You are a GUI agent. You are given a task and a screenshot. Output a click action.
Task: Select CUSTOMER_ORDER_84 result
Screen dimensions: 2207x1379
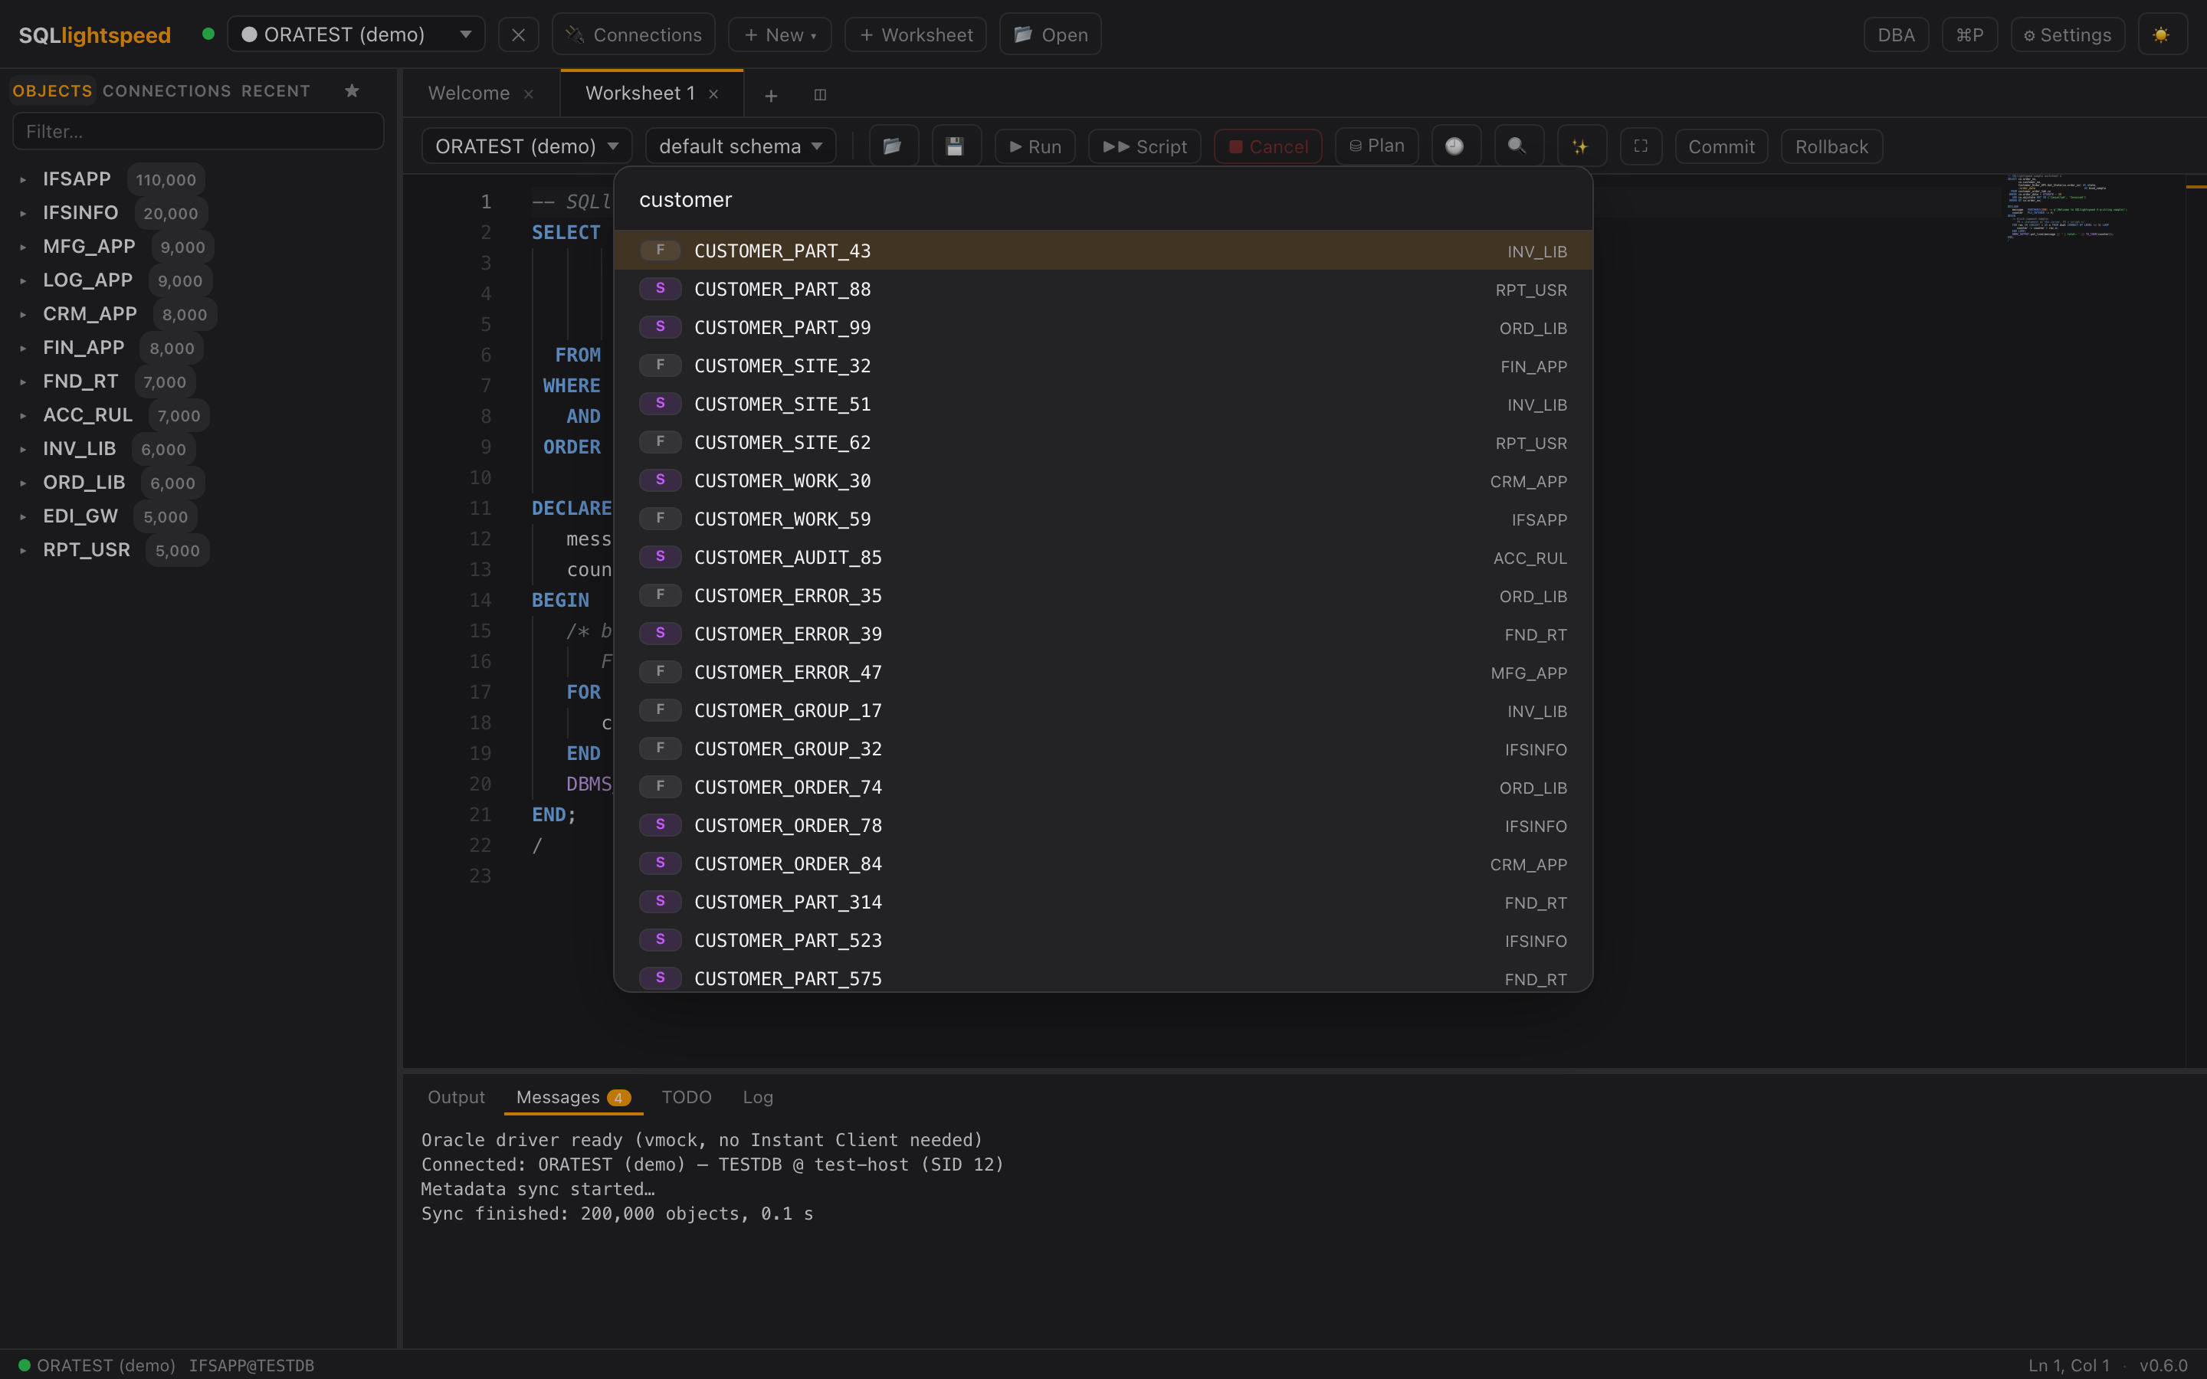click(1103, 863)
